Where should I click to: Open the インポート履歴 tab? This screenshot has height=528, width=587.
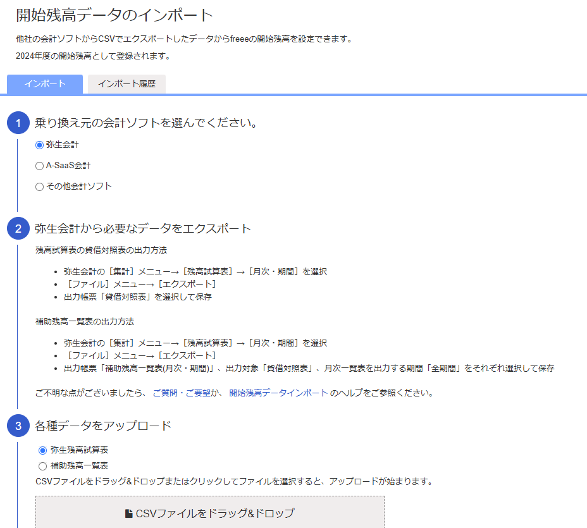pyautogui.click(x=127, y=84)
